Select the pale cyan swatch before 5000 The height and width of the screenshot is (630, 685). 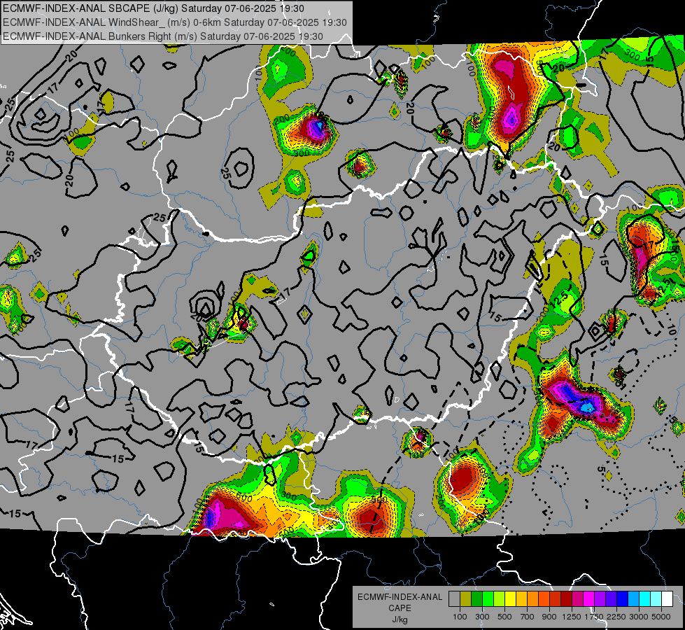[x=656, y=599]
